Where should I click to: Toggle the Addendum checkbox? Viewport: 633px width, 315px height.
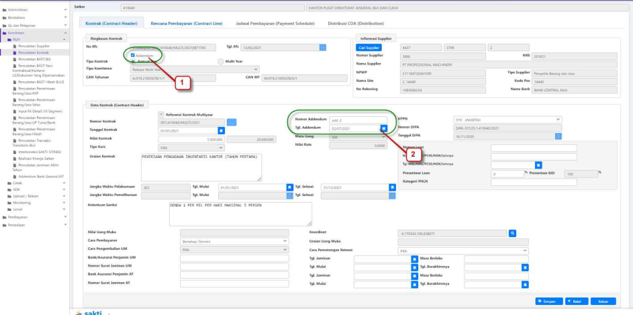pos(133,56)
